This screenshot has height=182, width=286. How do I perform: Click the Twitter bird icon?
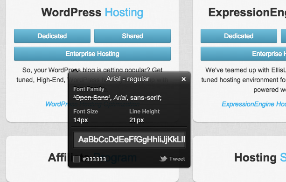coord(163,159)
